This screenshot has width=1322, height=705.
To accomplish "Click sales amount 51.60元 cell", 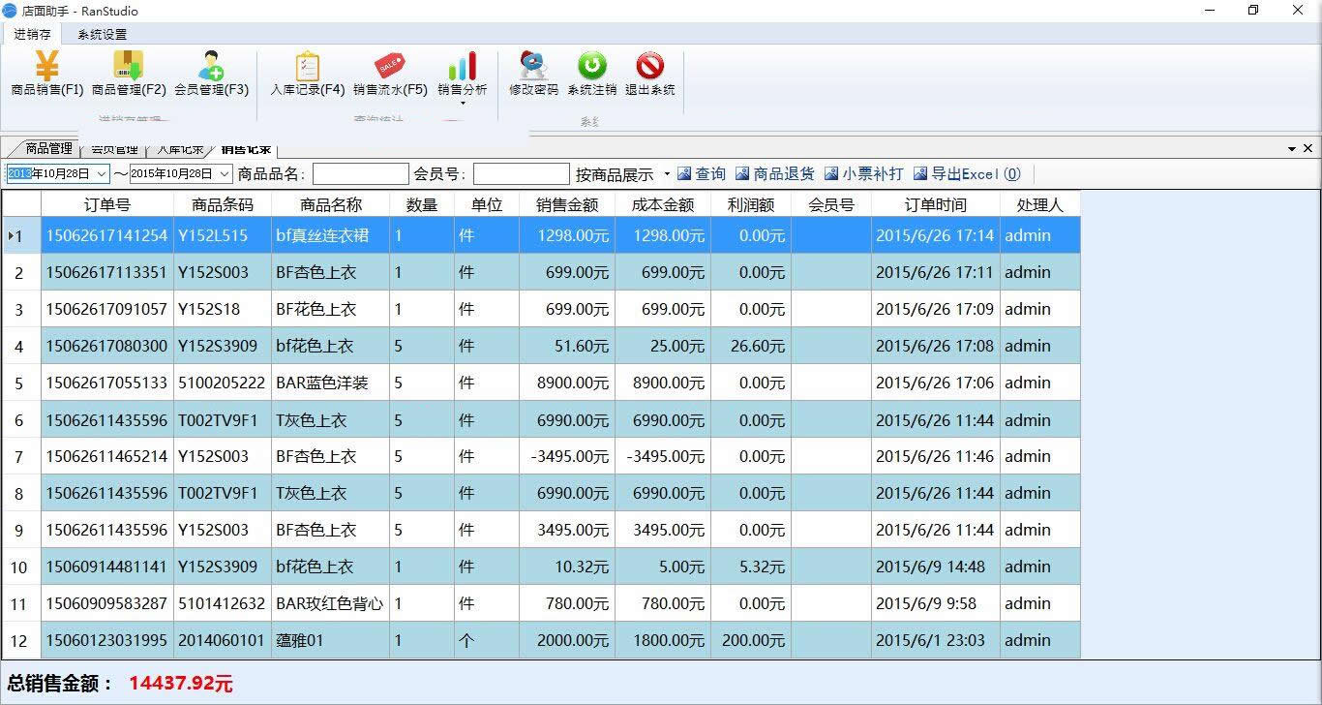I will (x=567, y=347).
